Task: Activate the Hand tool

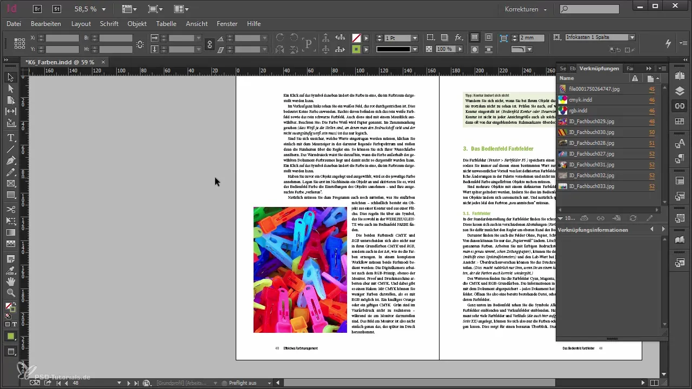Action: pyautogui.click(x=10, y=281)
